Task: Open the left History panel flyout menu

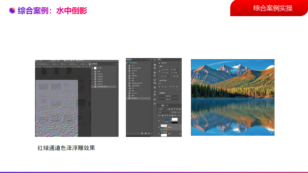Action: click(117, 64)
